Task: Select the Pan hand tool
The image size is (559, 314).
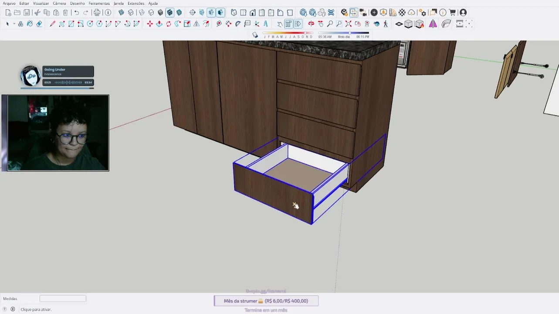Action: (321, 24)
